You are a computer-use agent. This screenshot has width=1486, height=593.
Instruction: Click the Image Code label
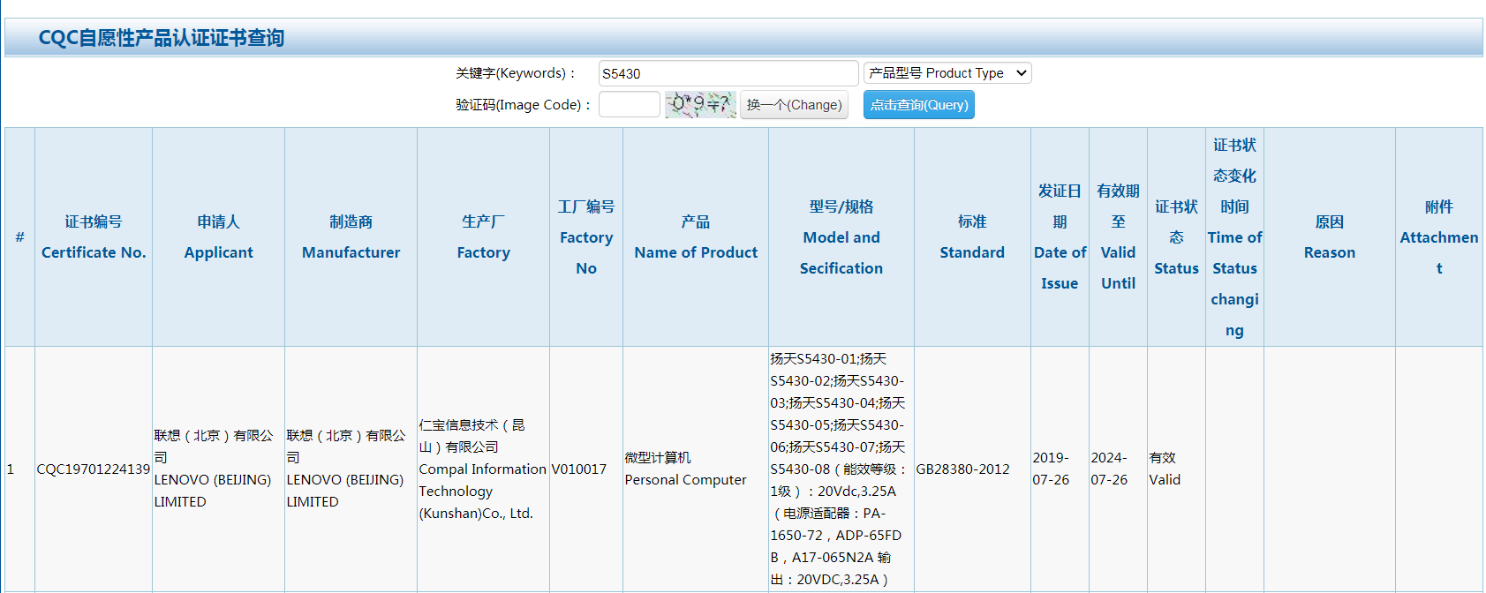[524, 105]
